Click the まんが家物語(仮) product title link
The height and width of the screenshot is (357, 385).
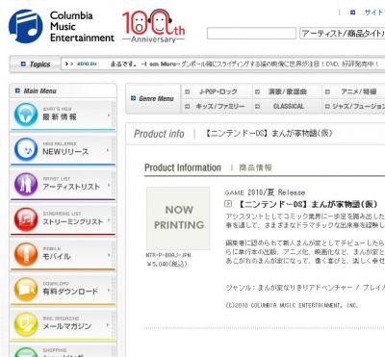click(308, 204)
